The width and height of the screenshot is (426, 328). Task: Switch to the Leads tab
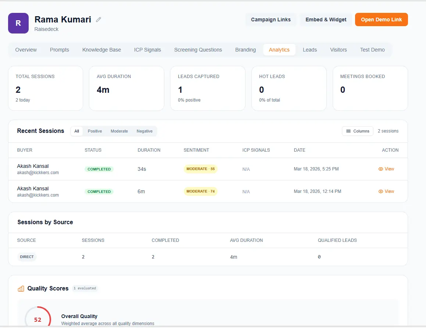310,50
